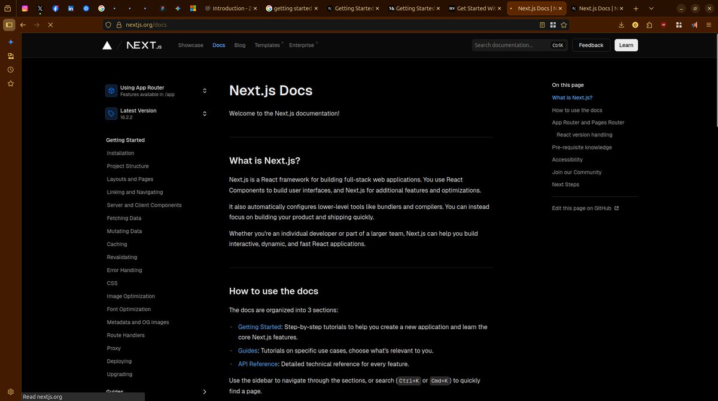Expand the Using App Router selector
718x401 pixels.
[157, 90]
